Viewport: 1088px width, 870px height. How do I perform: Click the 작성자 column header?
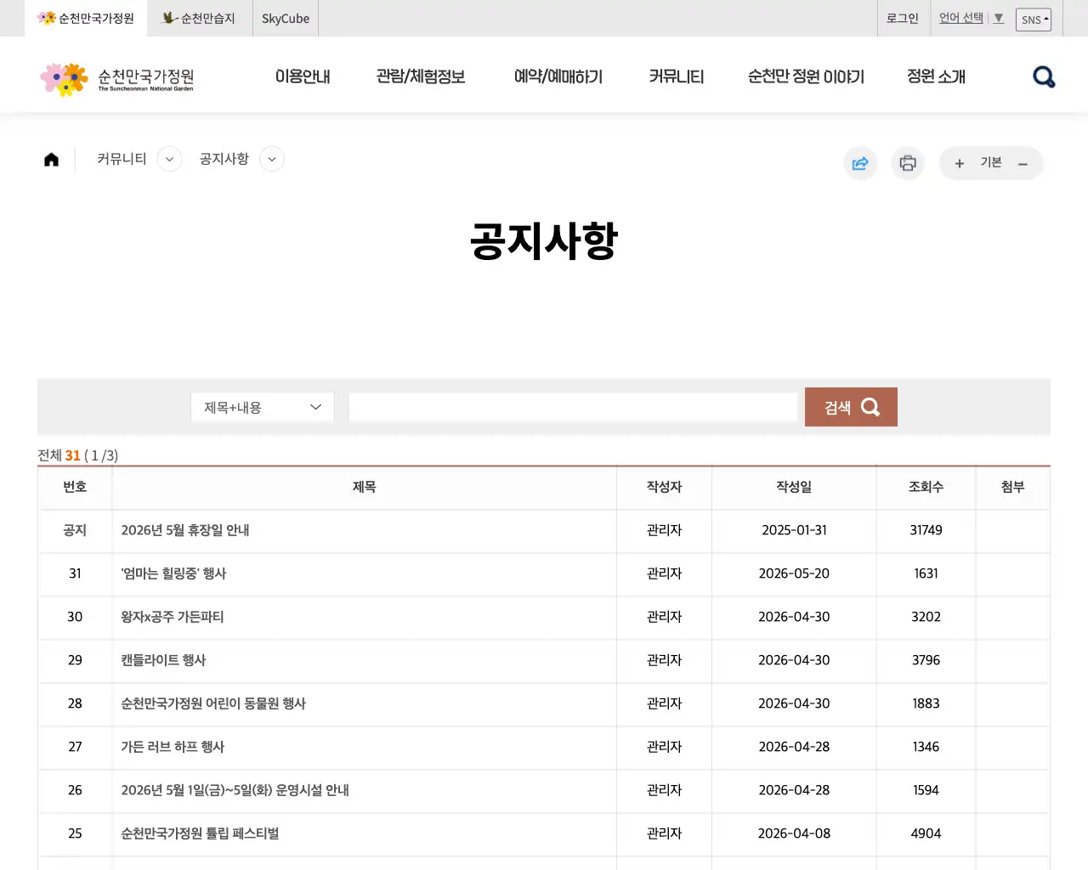pyautogui.click(x=664, y=487)
